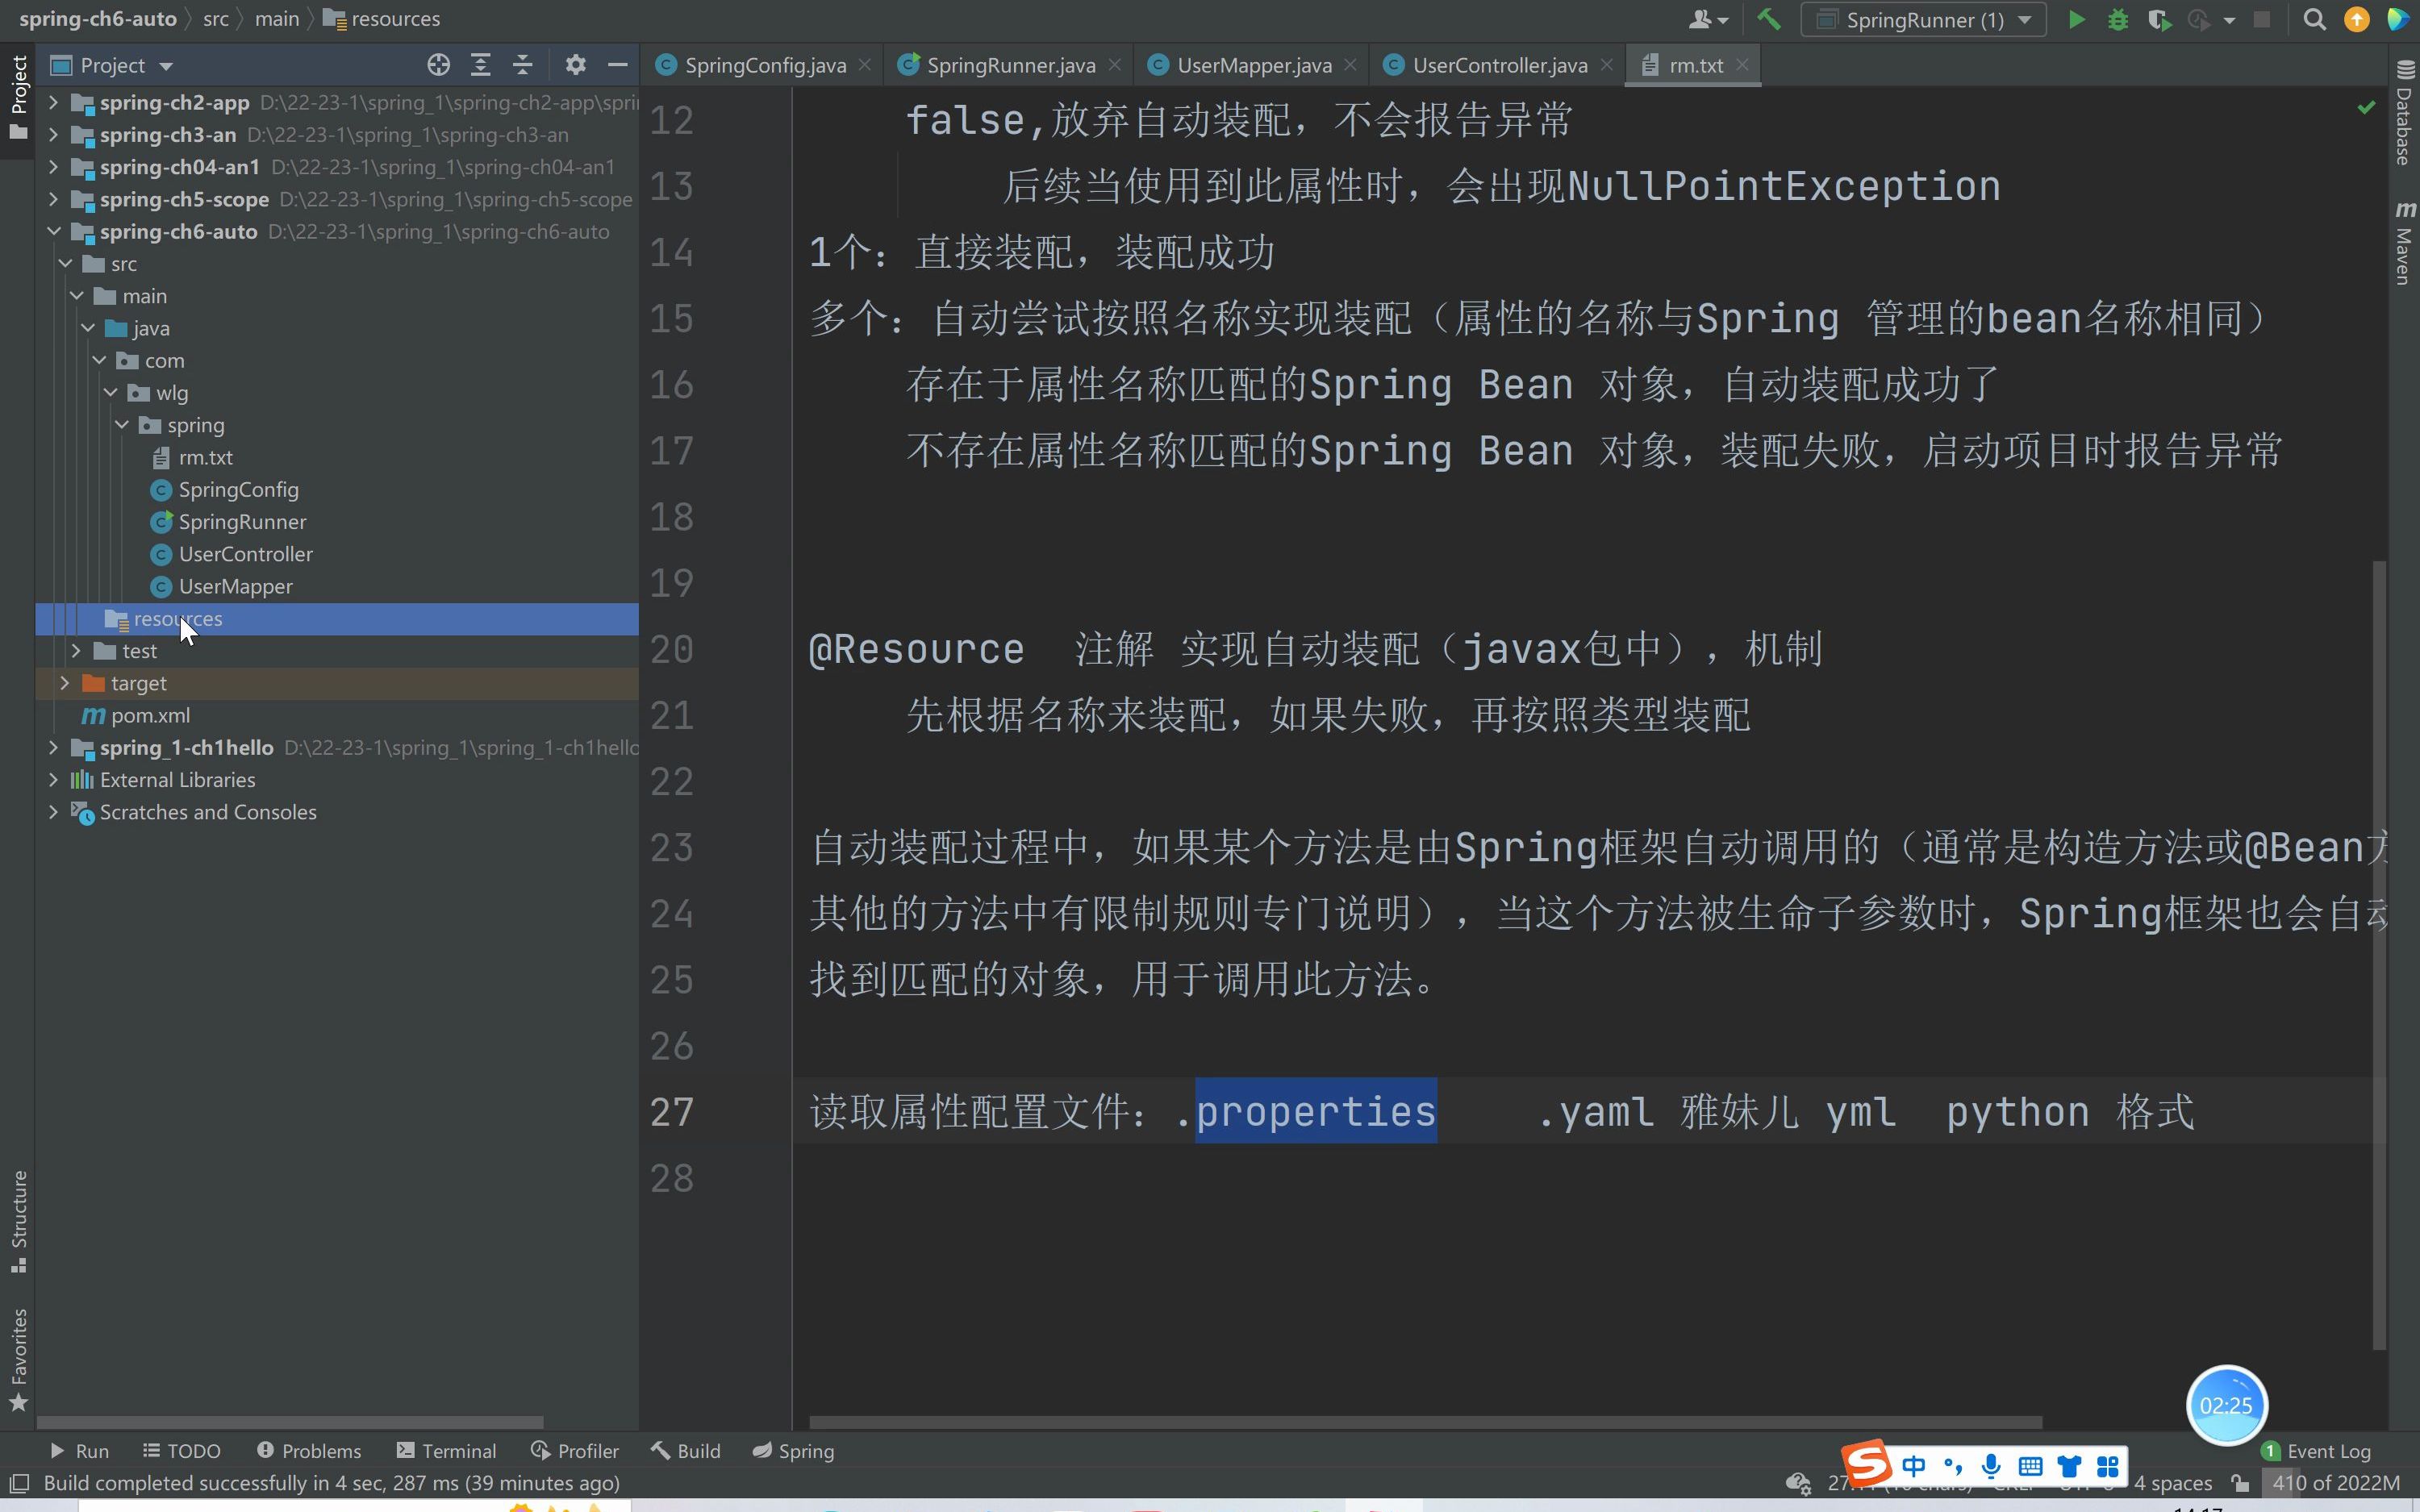
Task: Open the pom.xml file in the tree
Action: point(150,716)
